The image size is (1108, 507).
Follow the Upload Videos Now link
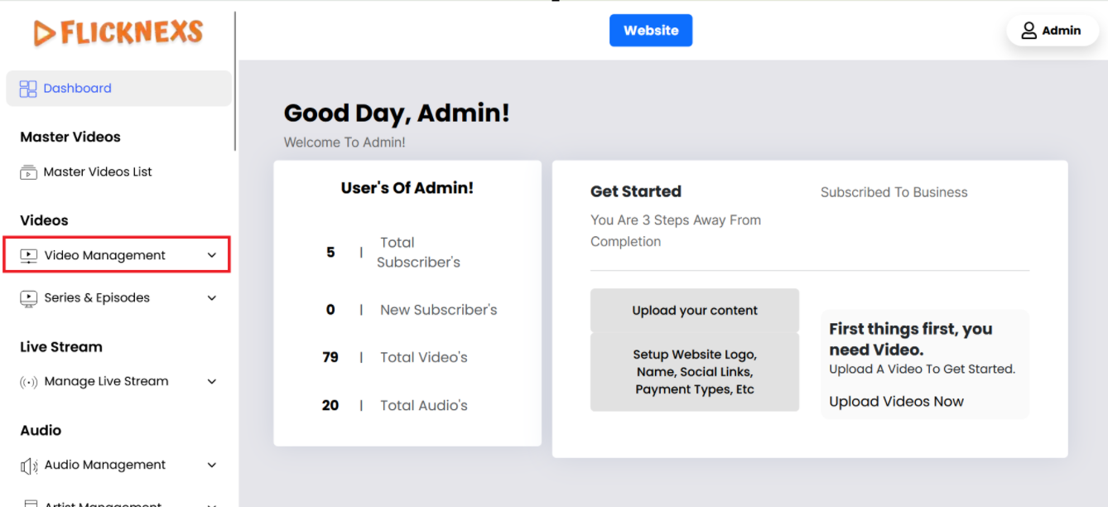(x=896, y=402)
